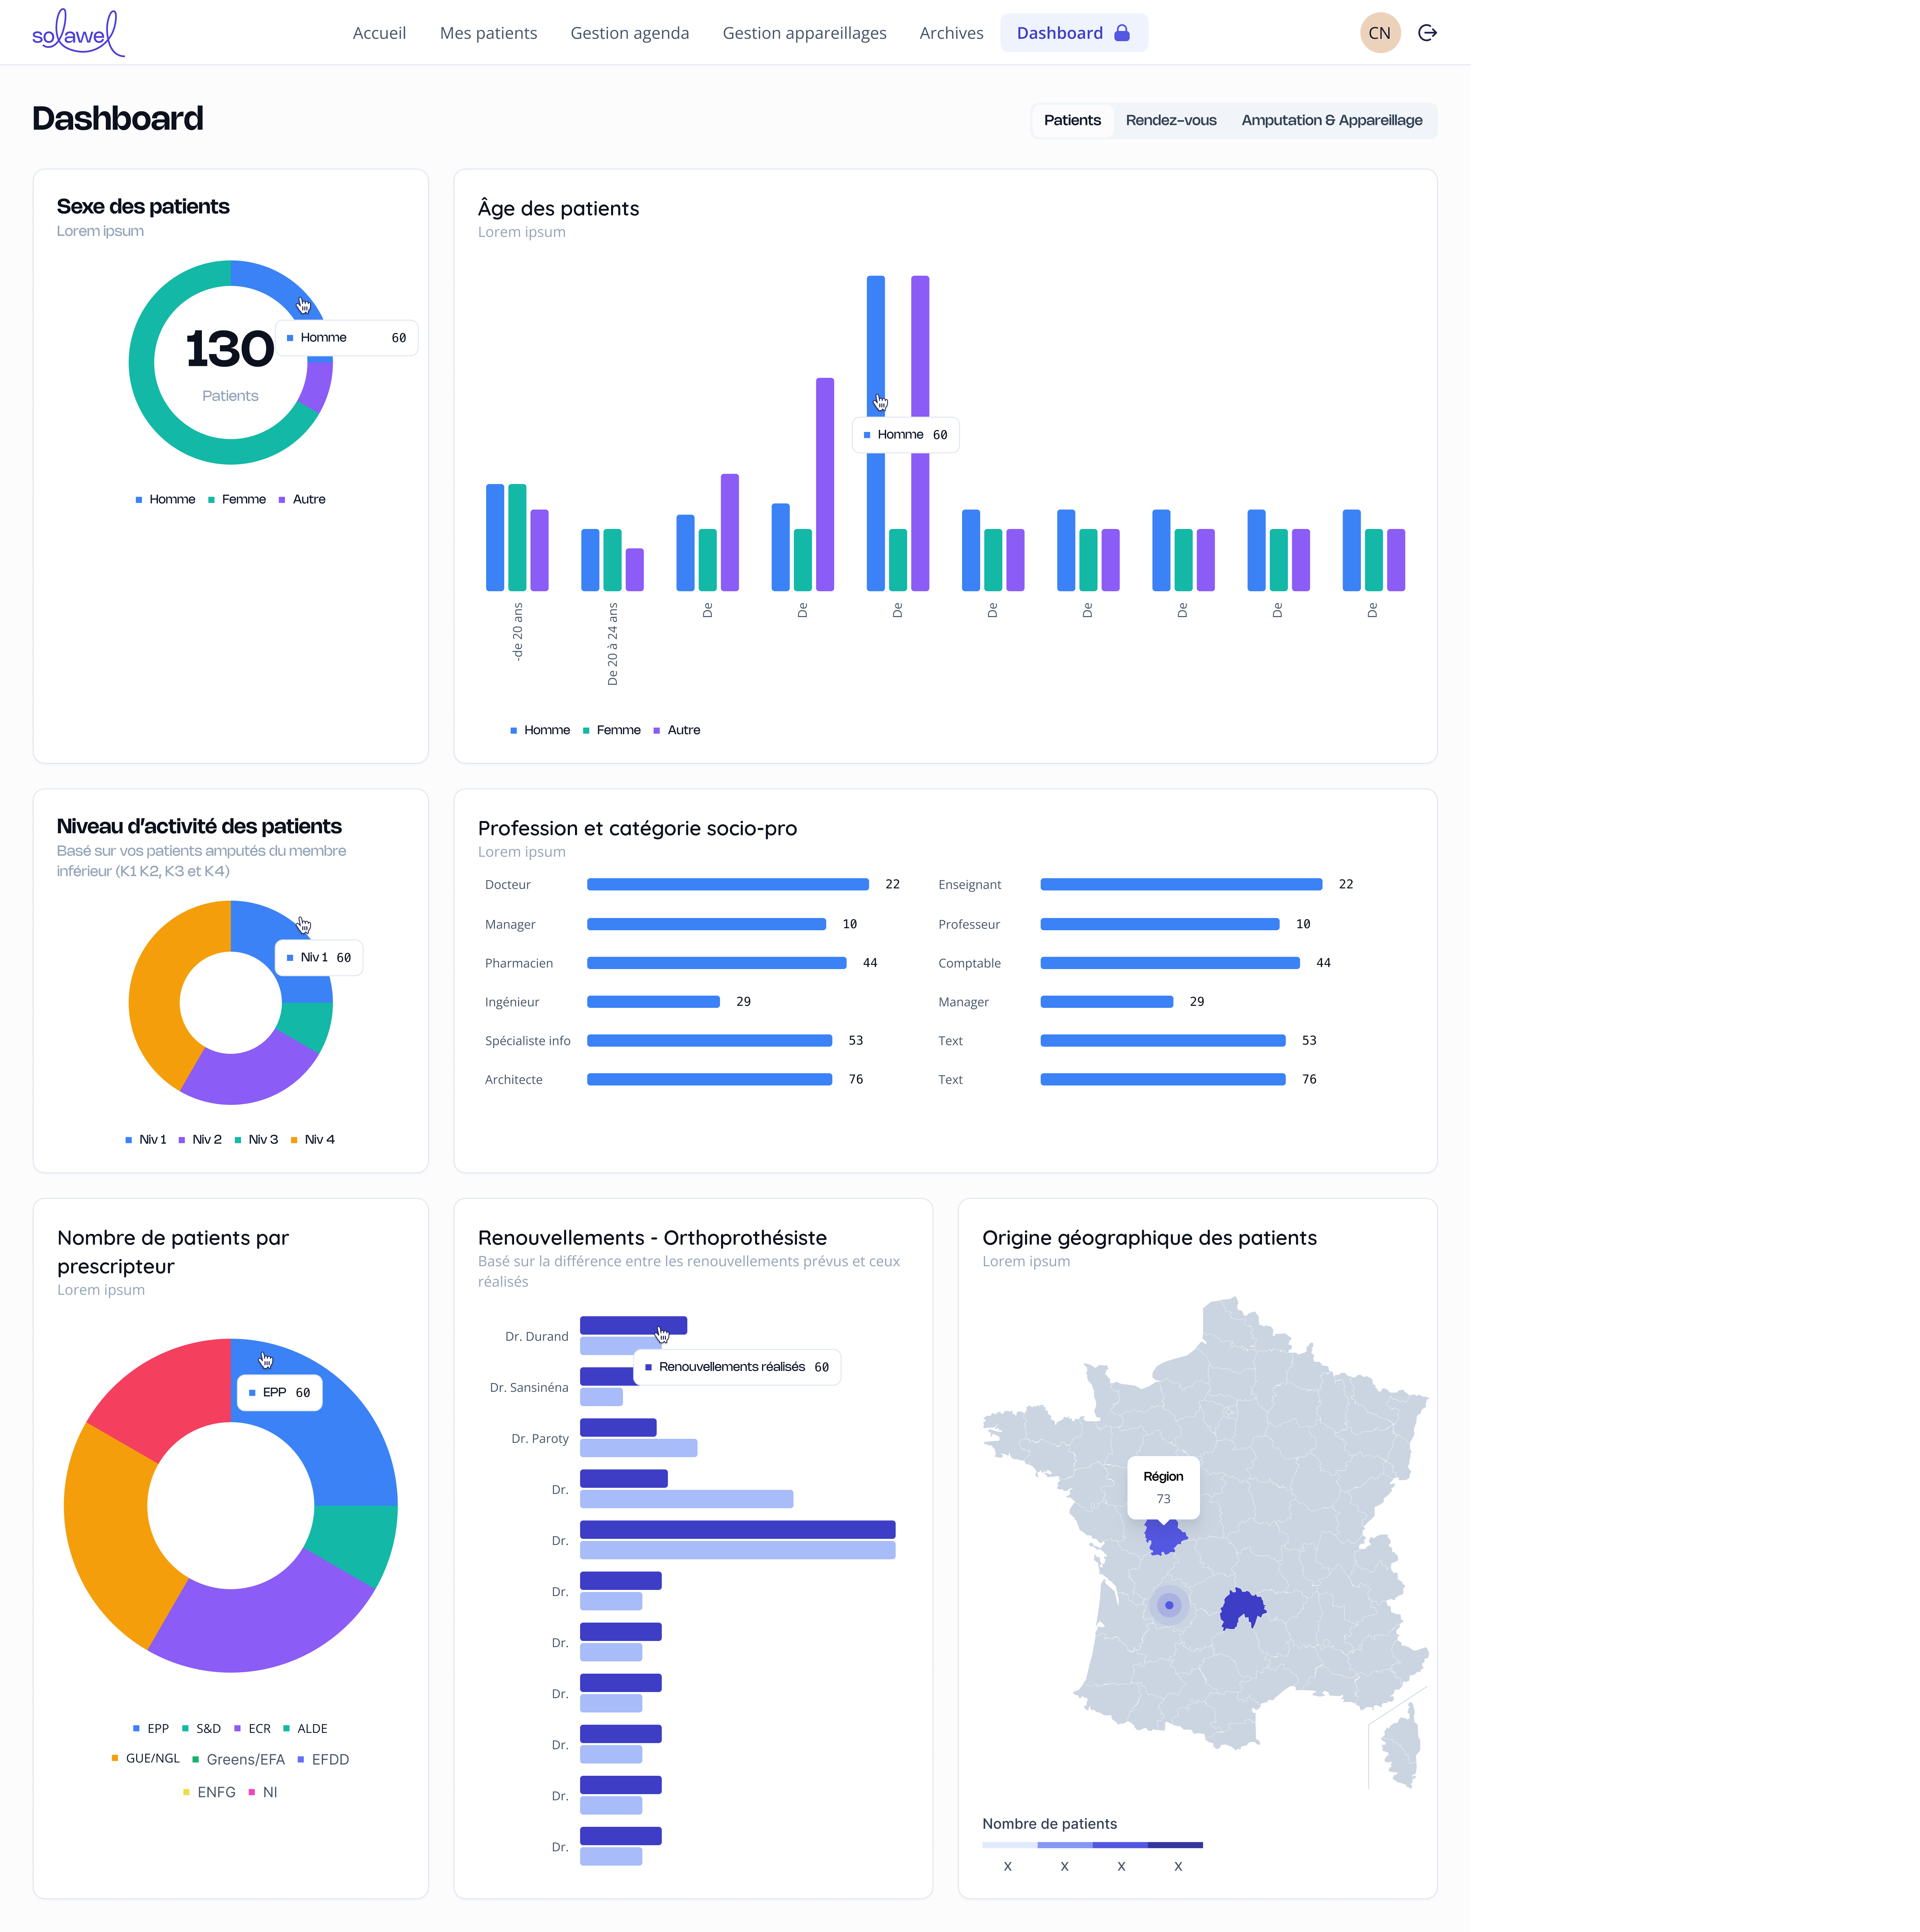The height and width of the screenshot is (1932, 1920).
Task: Select the ALDE legend entry
Action: click(305, 1728)
